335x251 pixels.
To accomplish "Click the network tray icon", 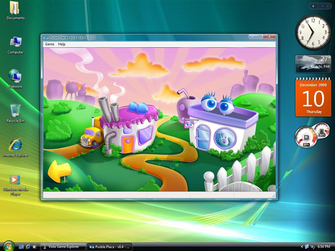I will (x=307, y=247).
